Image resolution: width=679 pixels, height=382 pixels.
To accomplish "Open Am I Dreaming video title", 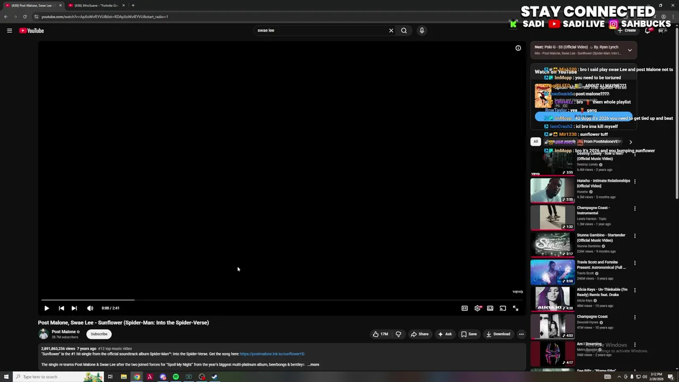I will coord(589,344).
